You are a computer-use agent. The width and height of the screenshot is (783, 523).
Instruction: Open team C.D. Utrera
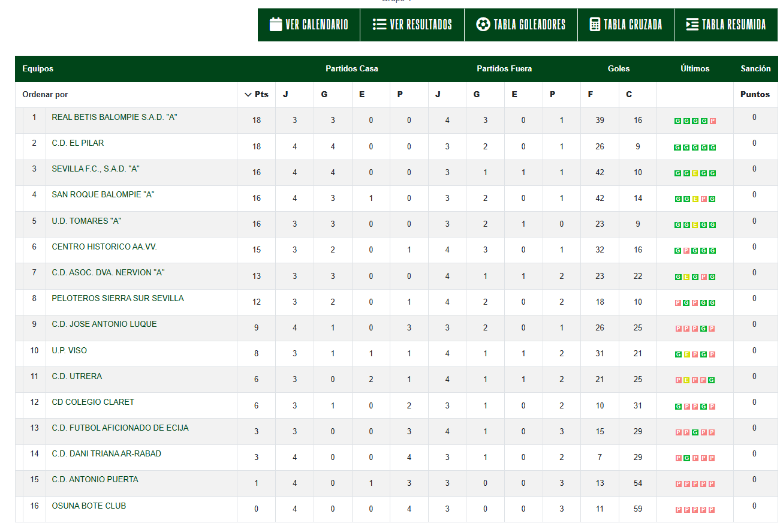click(x=77, y=377)
